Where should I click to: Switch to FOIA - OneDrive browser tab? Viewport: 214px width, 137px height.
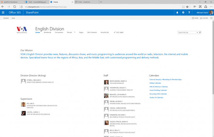click(x=87, y=2)
